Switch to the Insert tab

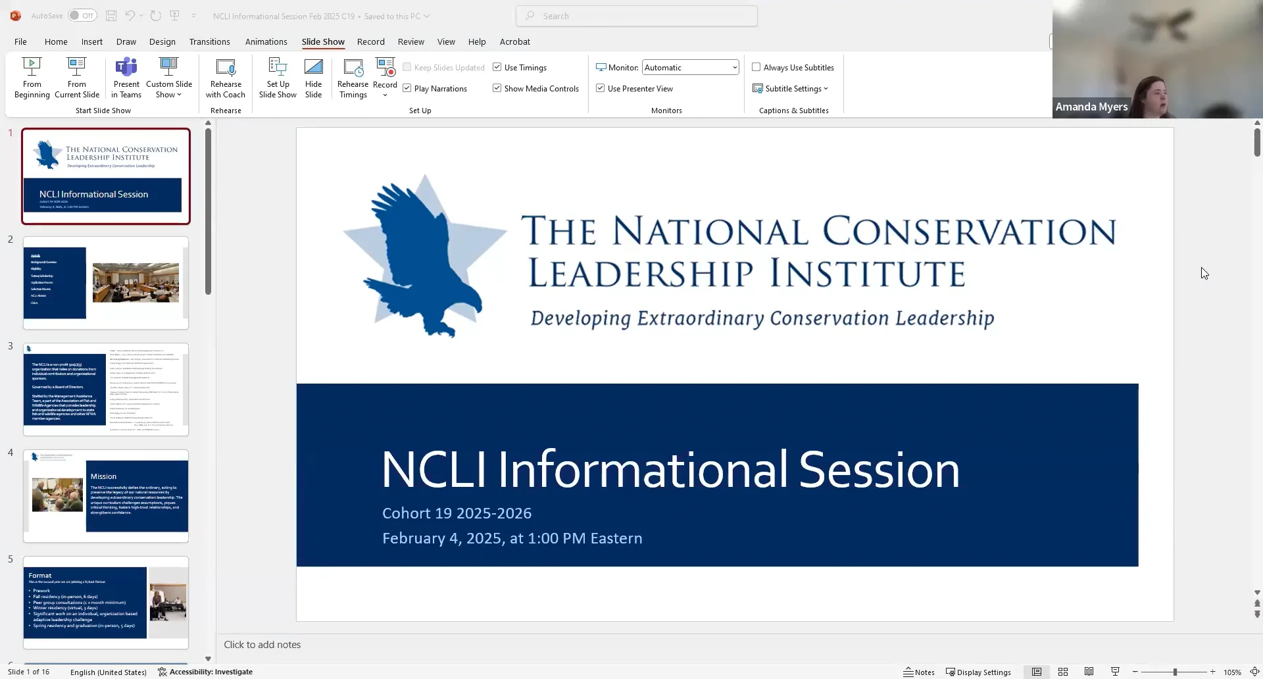pos(92,41)
